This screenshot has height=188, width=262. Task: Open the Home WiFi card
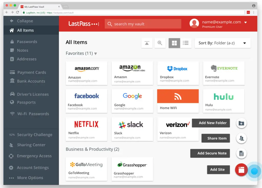178,101
